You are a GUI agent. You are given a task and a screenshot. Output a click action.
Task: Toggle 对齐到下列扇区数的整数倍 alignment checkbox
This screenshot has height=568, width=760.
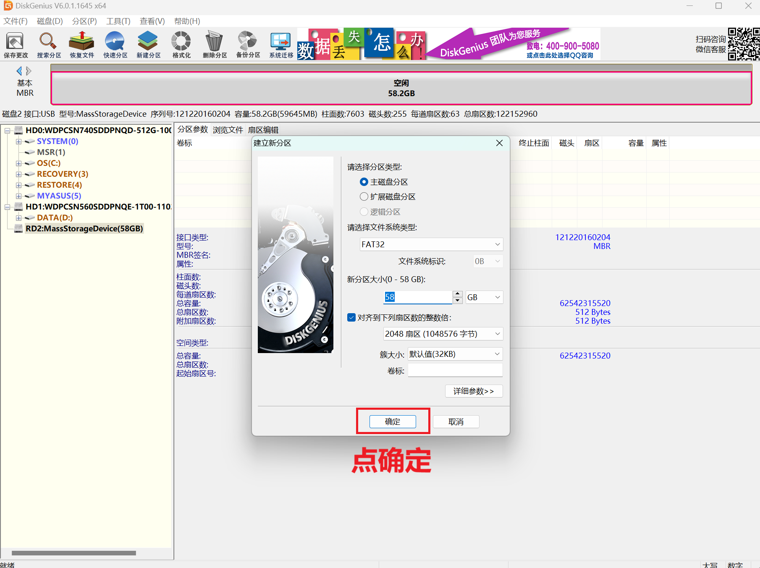[351, 317]
